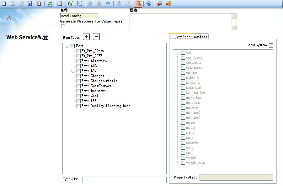Tick the weight_basis property checkbox
The width and height of the screenshot is (283, 186).
[183, 163]
